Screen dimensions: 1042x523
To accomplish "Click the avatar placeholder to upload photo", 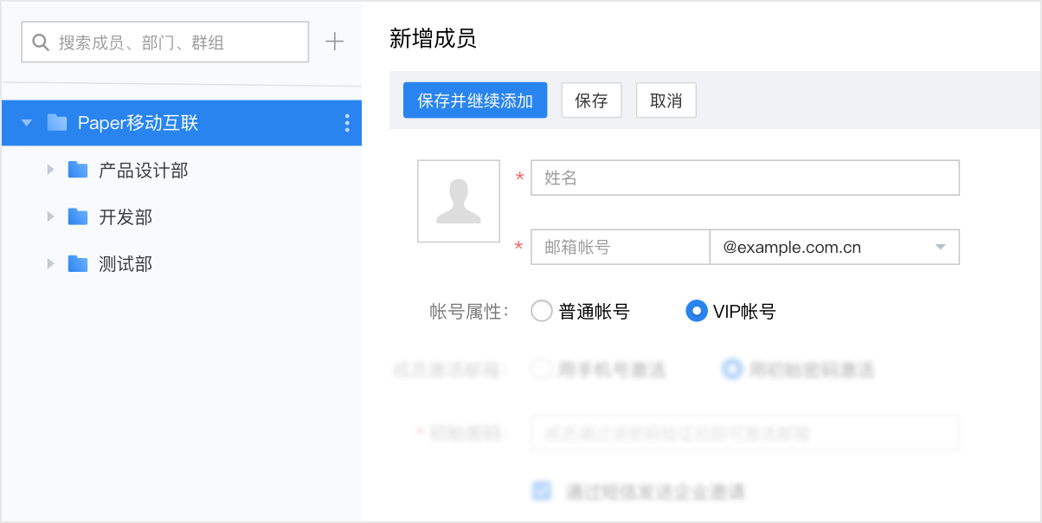I will (459, 201).
